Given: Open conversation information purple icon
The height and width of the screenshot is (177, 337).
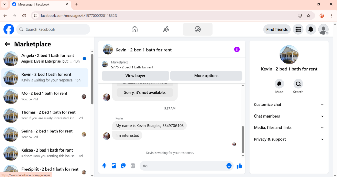Looking at the screenshot, I should tap(237, 49).
